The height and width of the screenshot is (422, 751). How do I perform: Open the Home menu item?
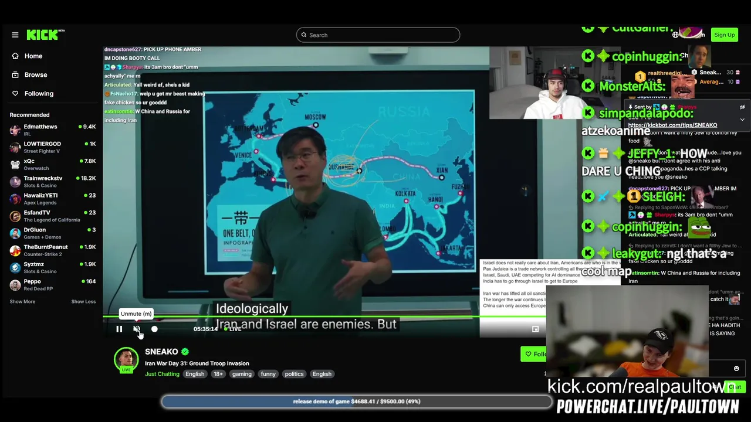click(33, 56)
